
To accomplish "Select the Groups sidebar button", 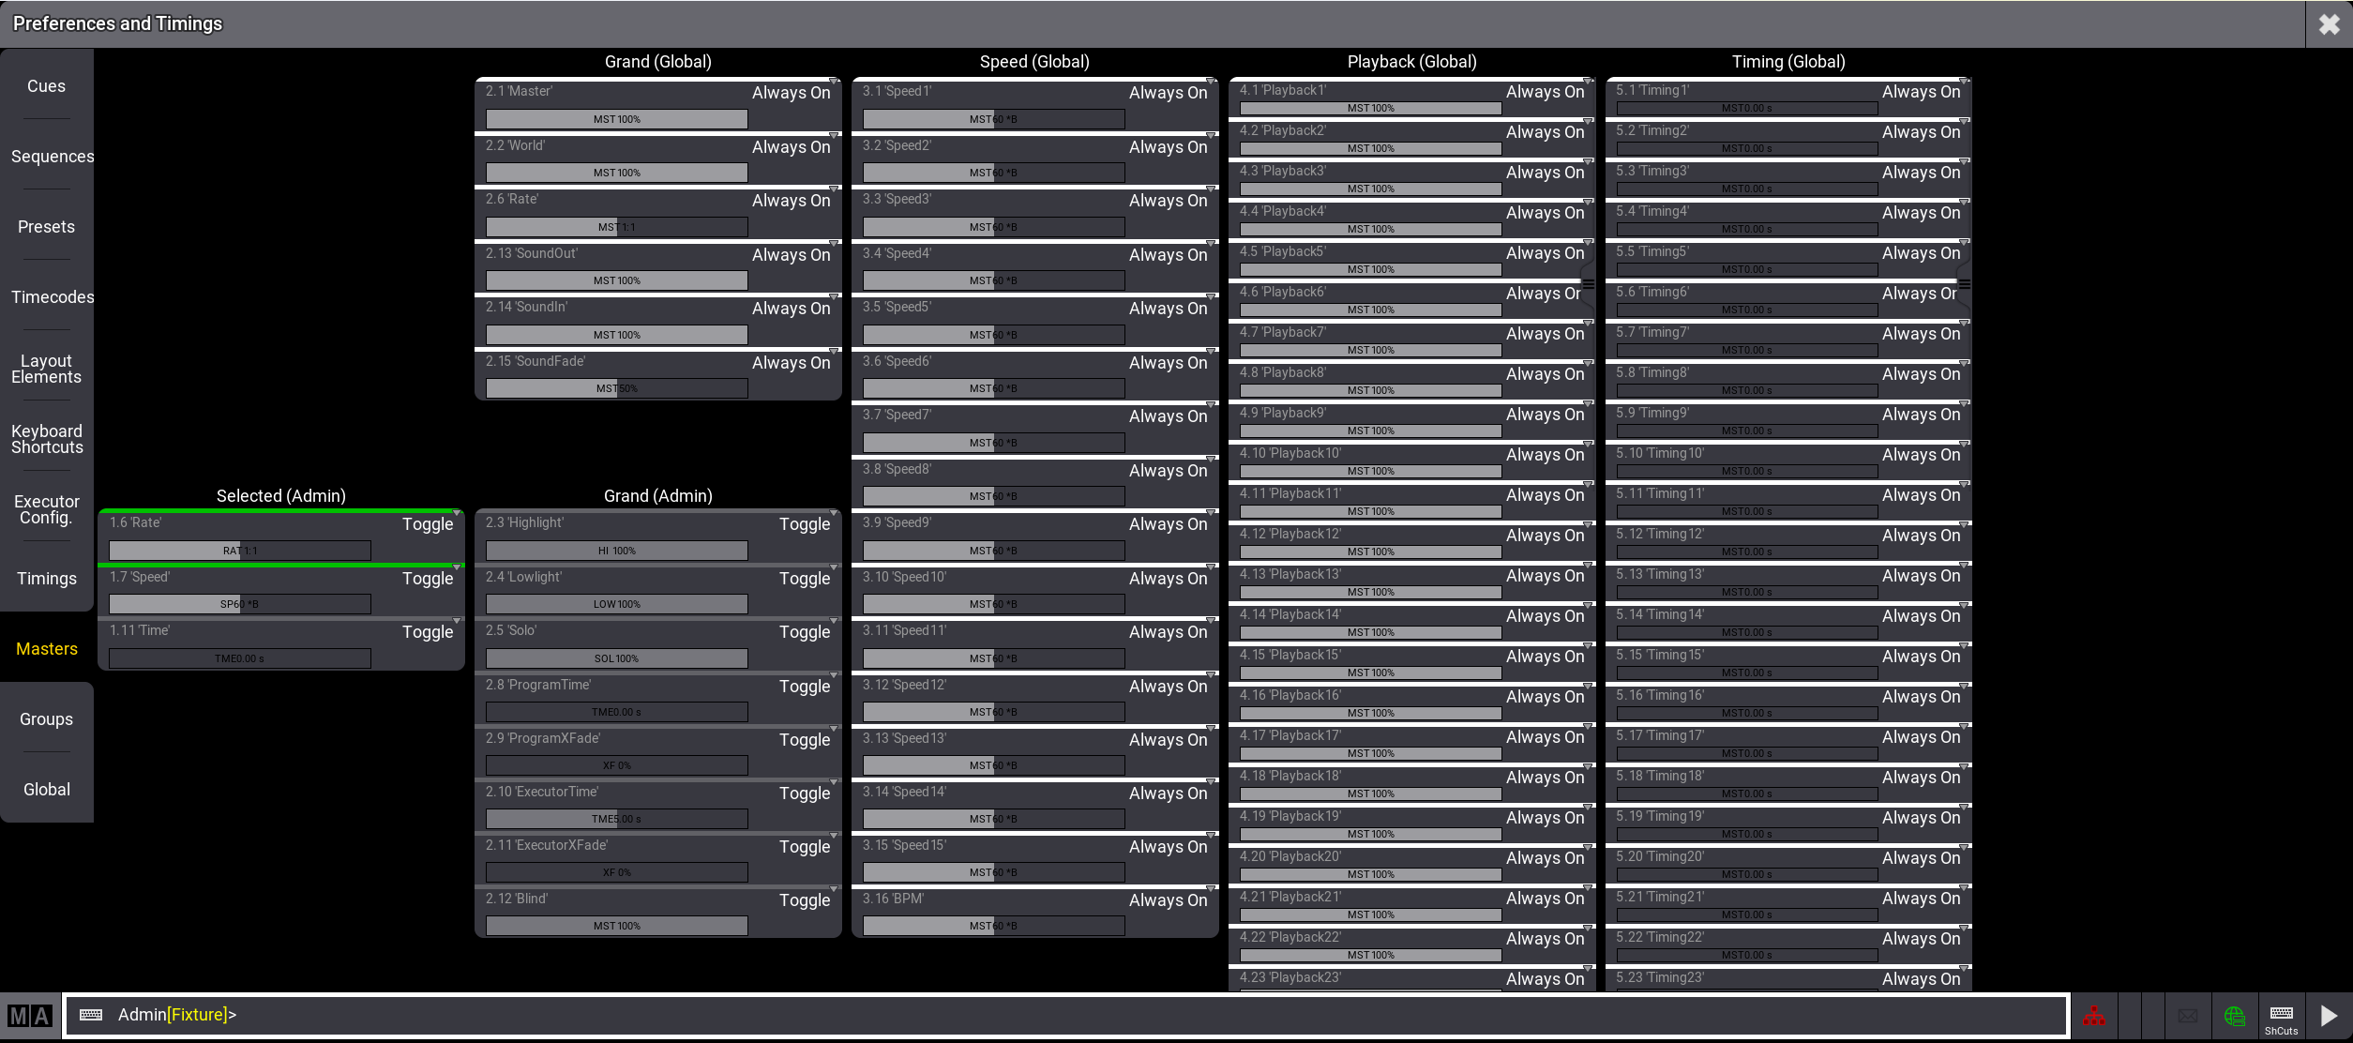I will (46, 719).
